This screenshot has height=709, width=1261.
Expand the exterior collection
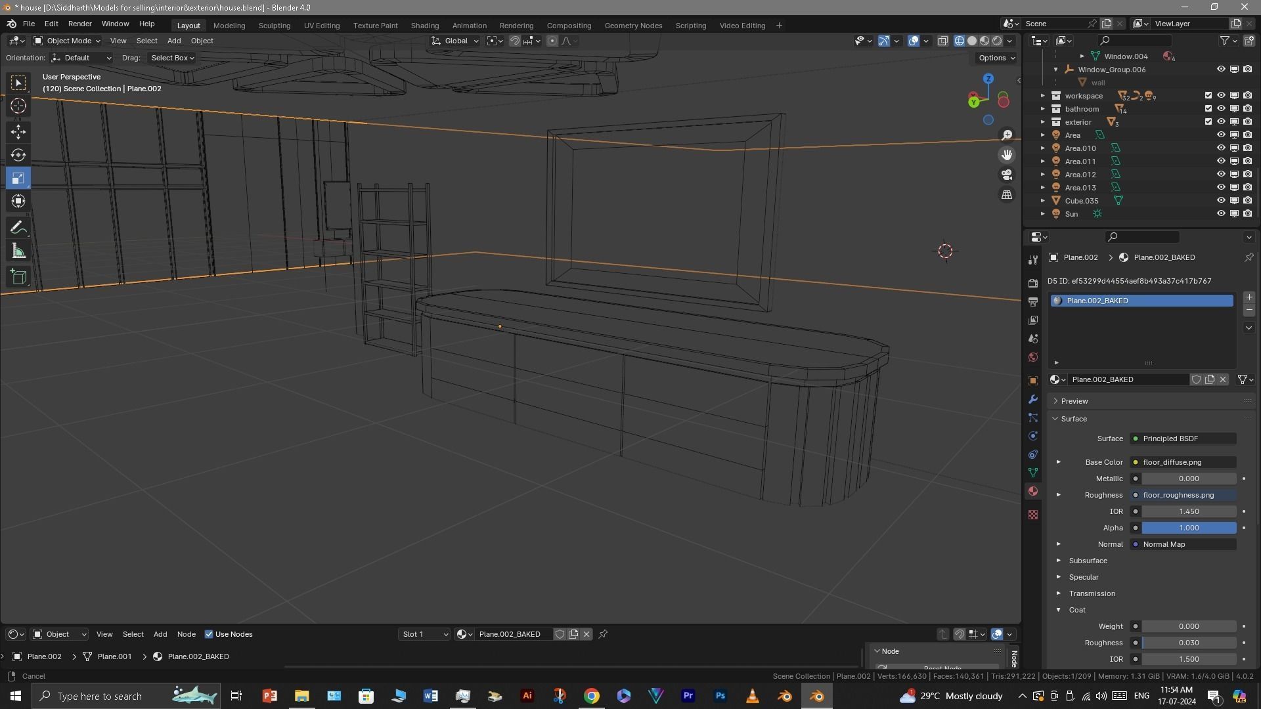pyautogui.click(x=1042, y=122)
